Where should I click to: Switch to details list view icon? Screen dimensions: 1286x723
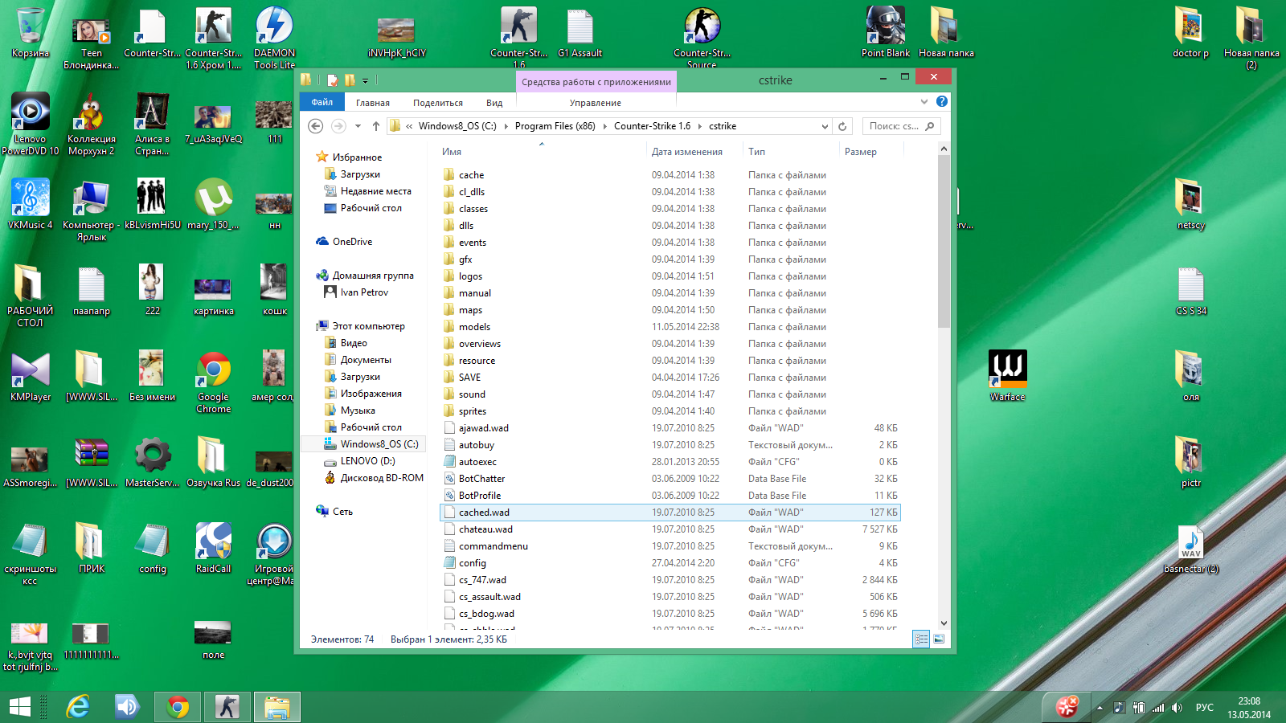point(921,639)
